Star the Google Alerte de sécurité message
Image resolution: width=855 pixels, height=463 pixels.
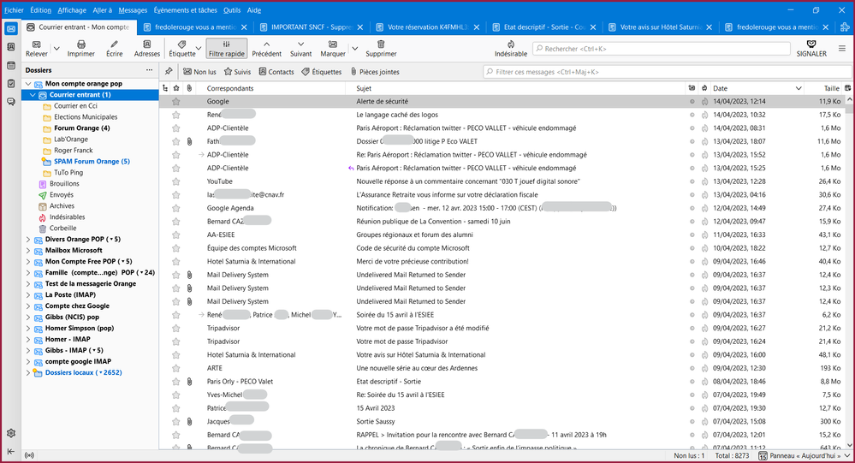(176, 101)
